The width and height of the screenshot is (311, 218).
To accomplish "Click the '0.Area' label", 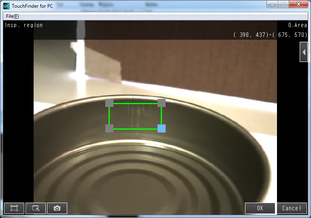I will [297, 25].
